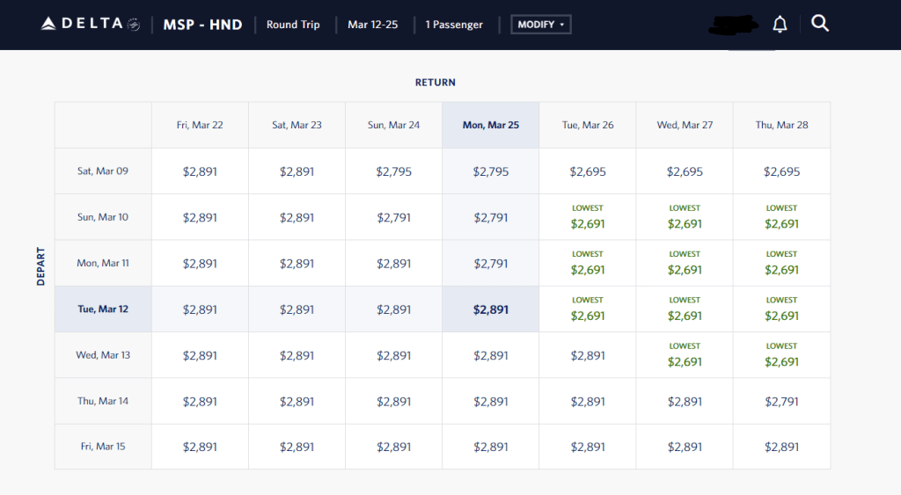
Task: Choose Sat, Mar 09 to Tue, Mar 26 fare
Action: click(588, 171)
